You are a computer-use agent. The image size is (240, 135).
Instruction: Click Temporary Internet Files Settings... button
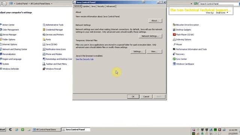(x=138, y=52)
